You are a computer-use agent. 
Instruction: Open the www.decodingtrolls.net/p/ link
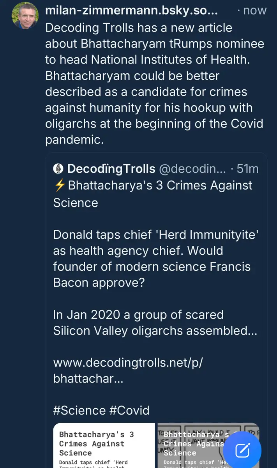(x=128, y=363)
